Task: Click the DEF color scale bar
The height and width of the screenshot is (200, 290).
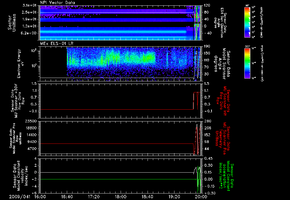Action: 248,63
